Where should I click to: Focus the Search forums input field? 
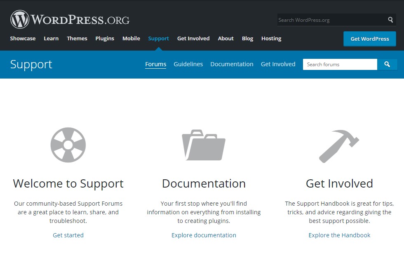click(340, 64)
